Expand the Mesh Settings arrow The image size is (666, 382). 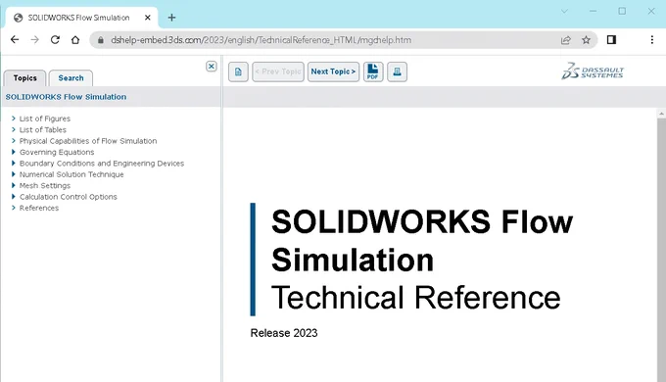tap(14, 186)
